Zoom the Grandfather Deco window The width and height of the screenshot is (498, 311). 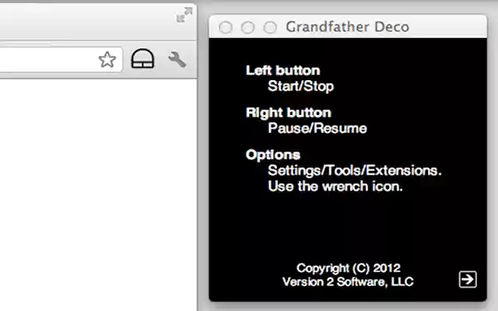pyautogui.click(x=270, y=28)
